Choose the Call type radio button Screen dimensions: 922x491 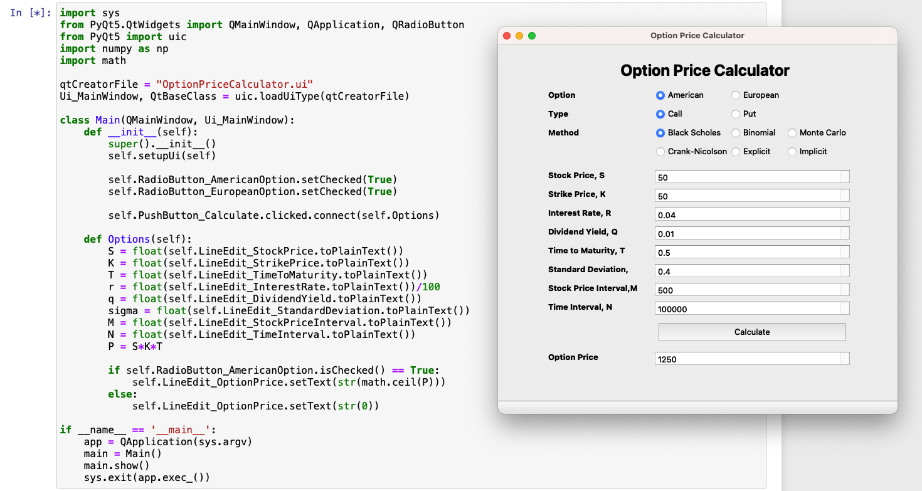(x=660, y=114)
